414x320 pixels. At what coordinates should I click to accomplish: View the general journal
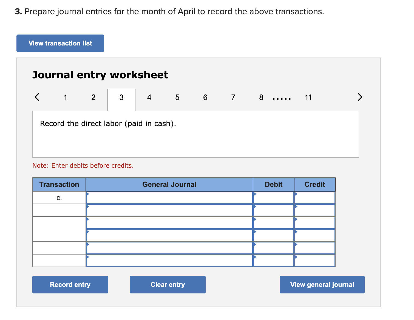point(322,284)
